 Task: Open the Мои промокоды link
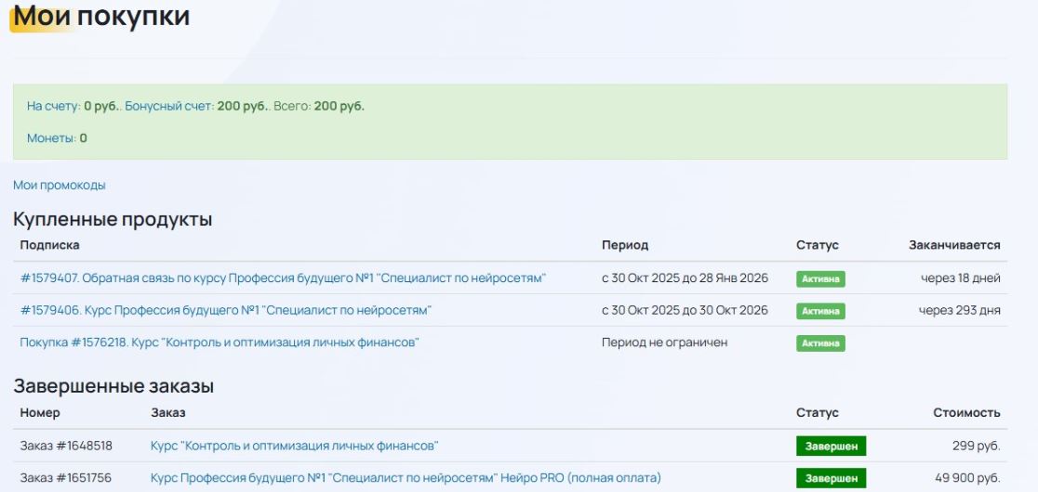point(60,186)
